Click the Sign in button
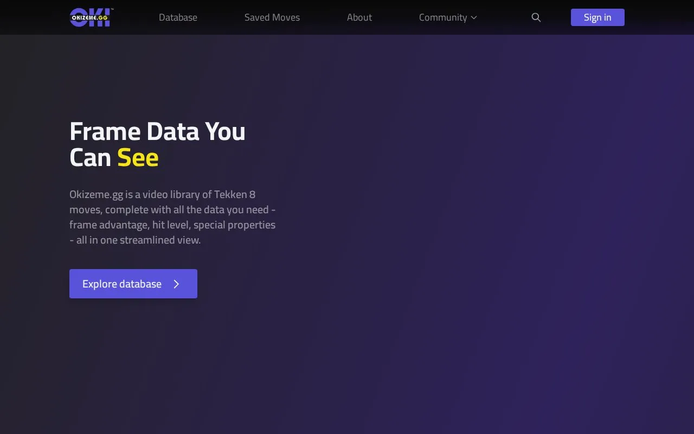Image resolution: width=694 pixels, height=434 pixels. (x=597, y=17)
